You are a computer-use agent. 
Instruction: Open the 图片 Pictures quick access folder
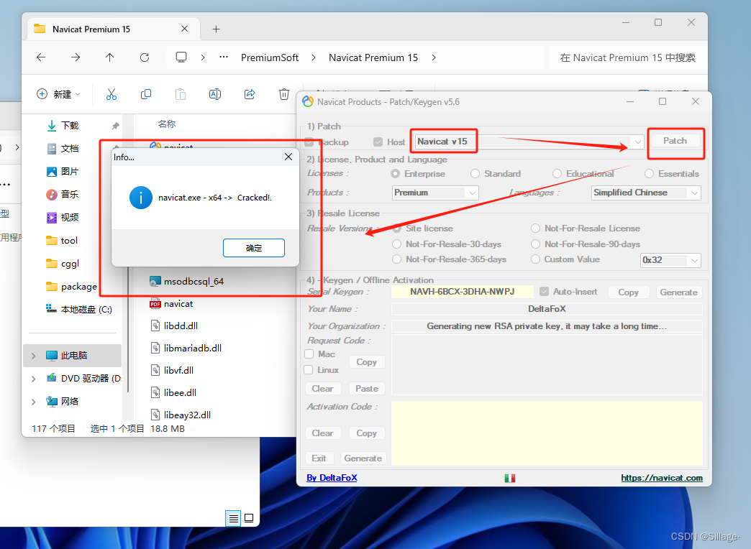click(x=63, y=171)
